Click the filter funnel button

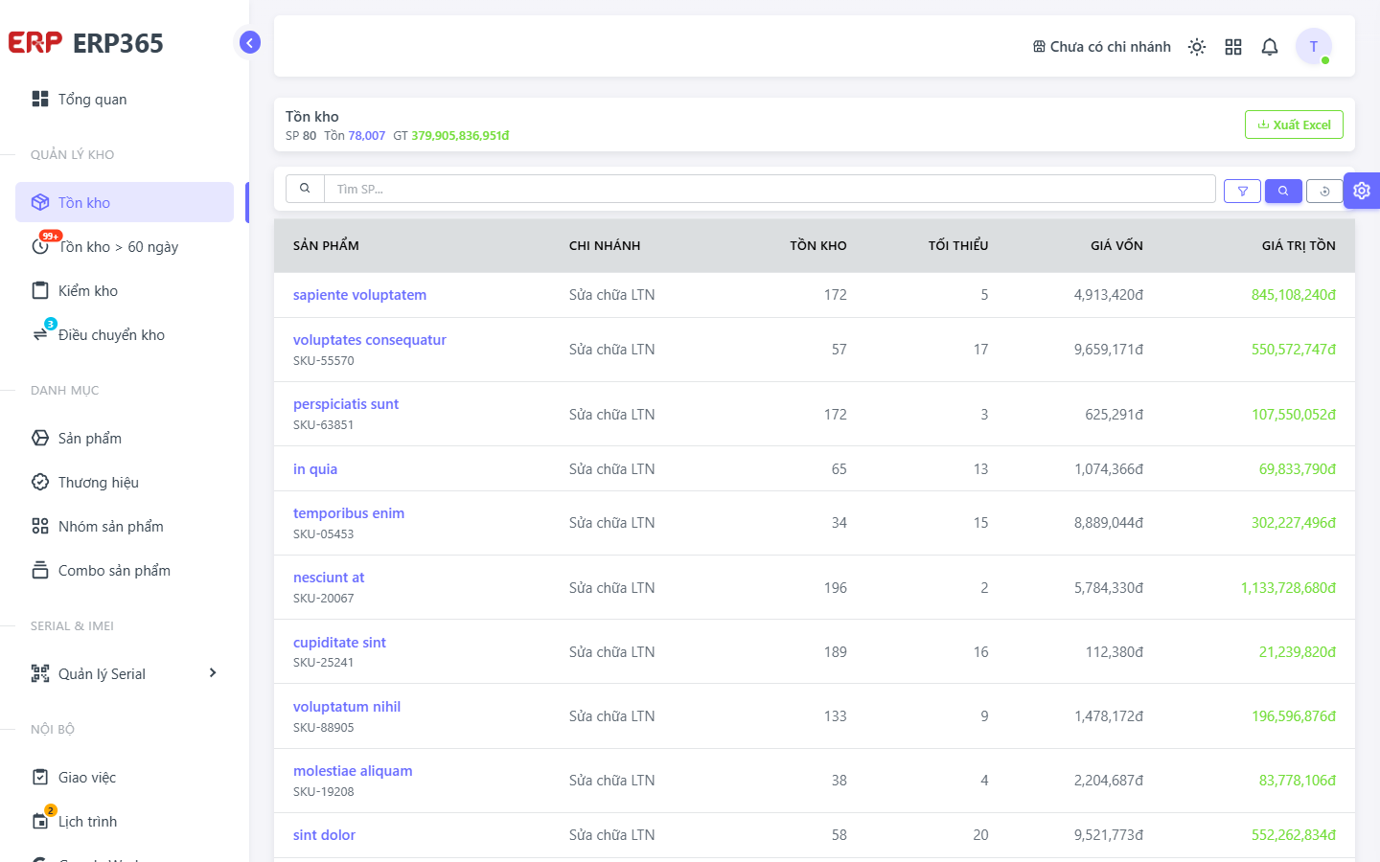pyautogui.click(x=1242, y=191)
